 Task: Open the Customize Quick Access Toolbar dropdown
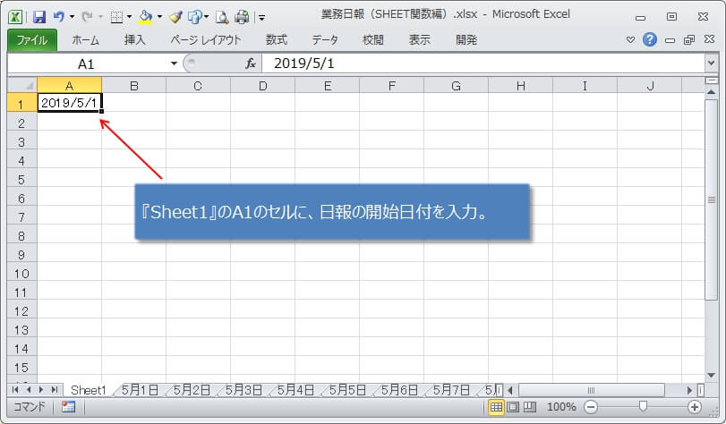tap(261, 16)
